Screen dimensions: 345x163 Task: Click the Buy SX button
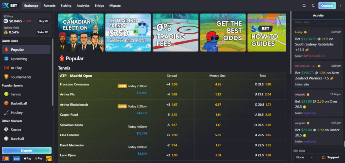43,21
